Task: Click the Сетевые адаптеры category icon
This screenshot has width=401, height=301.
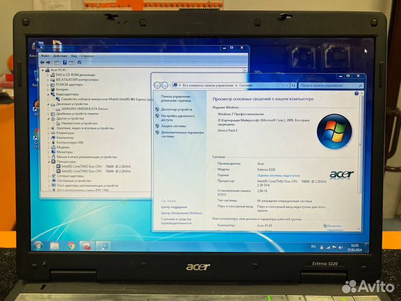Action: click(x=53, y=176)
